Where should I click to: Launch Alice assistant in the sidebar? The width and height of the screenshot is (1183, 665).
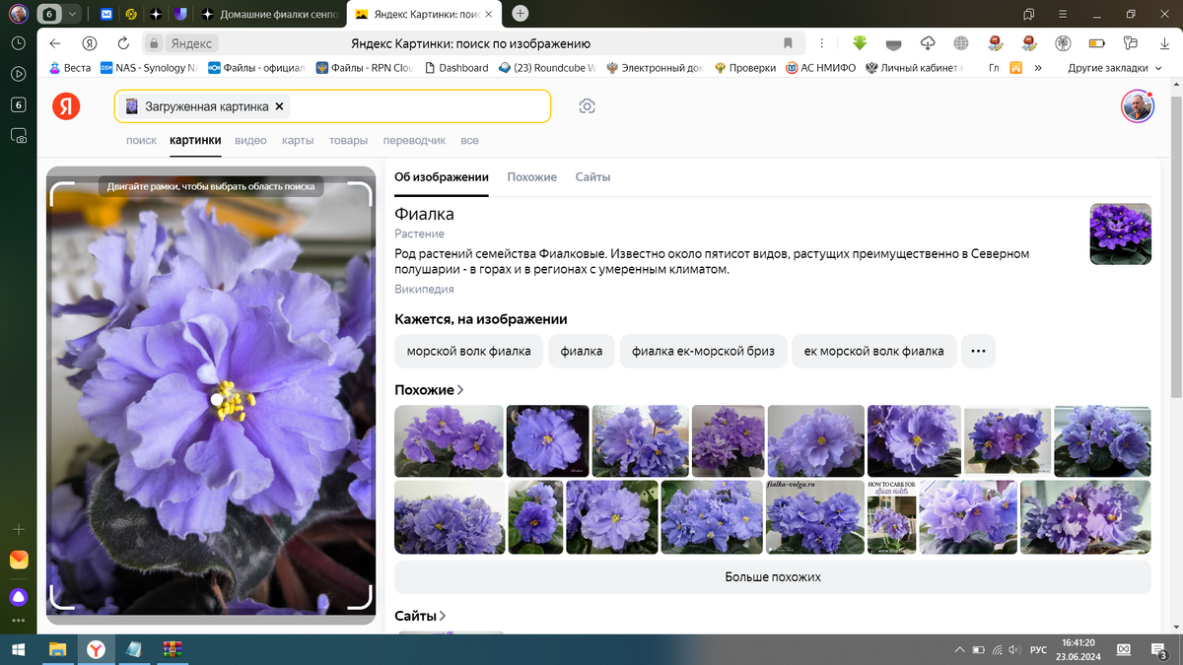(18, 596)
